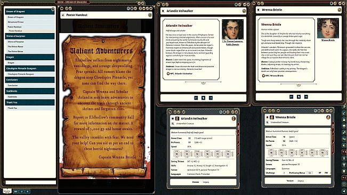Screen dimensions: 347x195
Task: Click Version Legacy field on Arlandin NPC sheet
Action: click(203, 182)
